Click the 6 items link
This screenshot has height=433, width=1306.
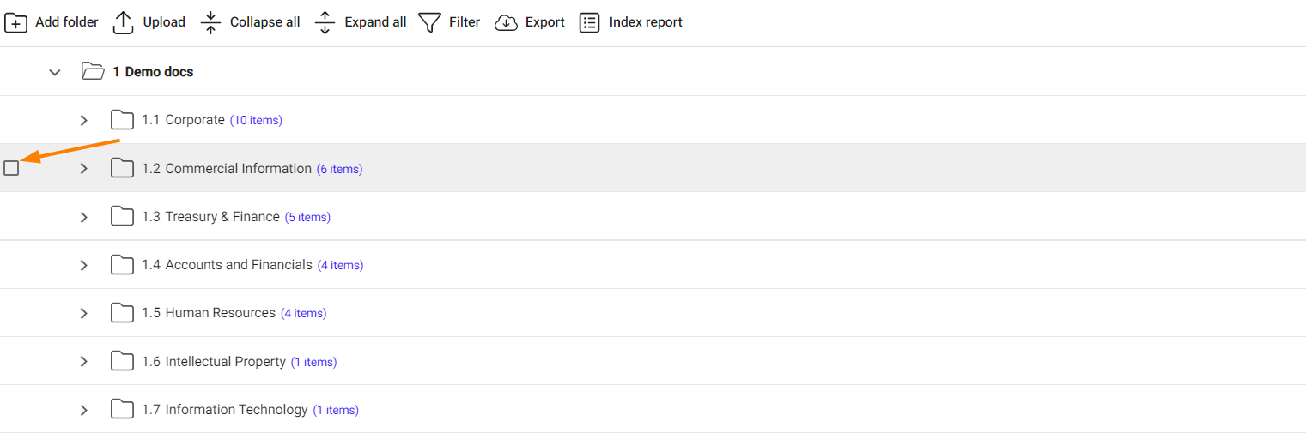[339, 169]
